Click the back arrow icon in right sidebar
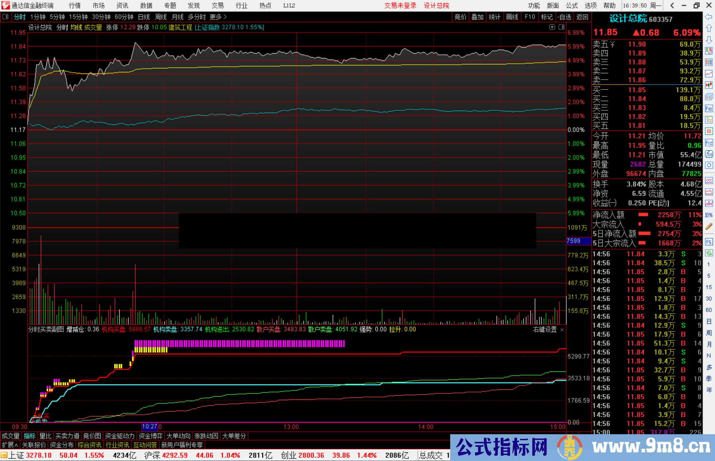This screenshot has height=461, width=715. tap(708, 17)
